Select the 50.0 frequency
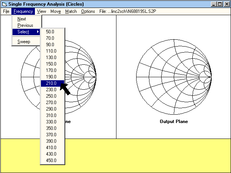 (50, 32)
